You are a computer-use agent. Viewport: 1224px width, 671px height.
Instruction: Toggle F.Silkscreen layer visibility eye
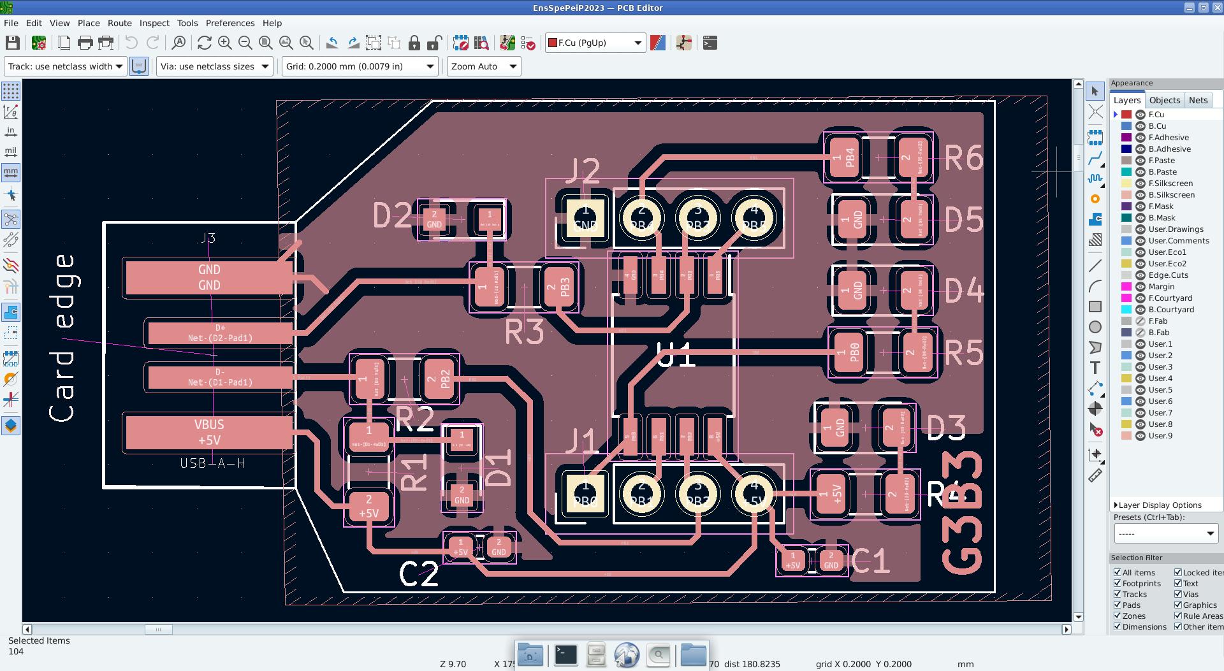1140,184
